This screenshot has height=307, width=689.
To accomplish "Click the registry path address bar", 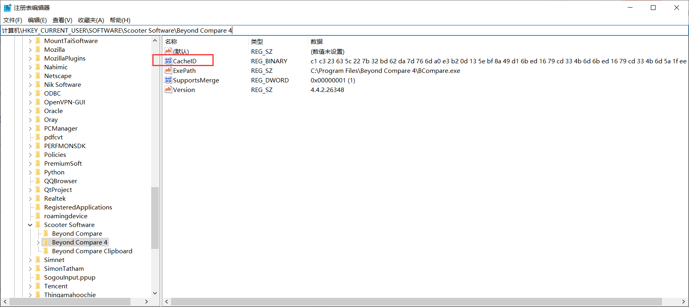I will 344,30.
